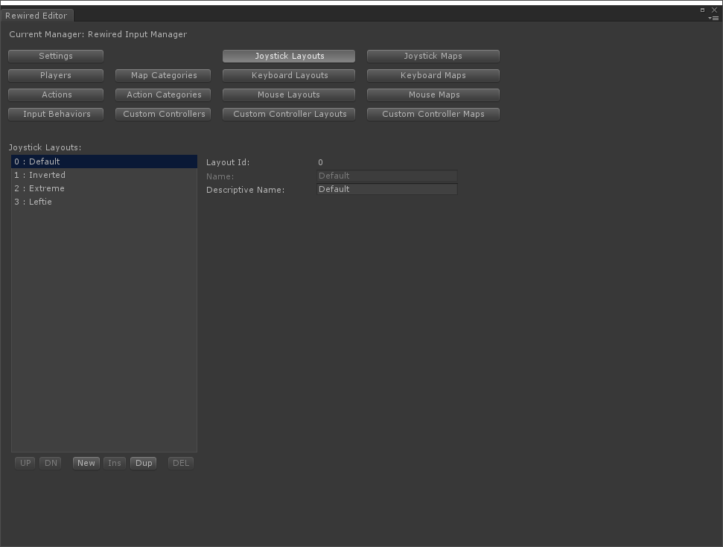Select the '0 : Default' layout

104,161
